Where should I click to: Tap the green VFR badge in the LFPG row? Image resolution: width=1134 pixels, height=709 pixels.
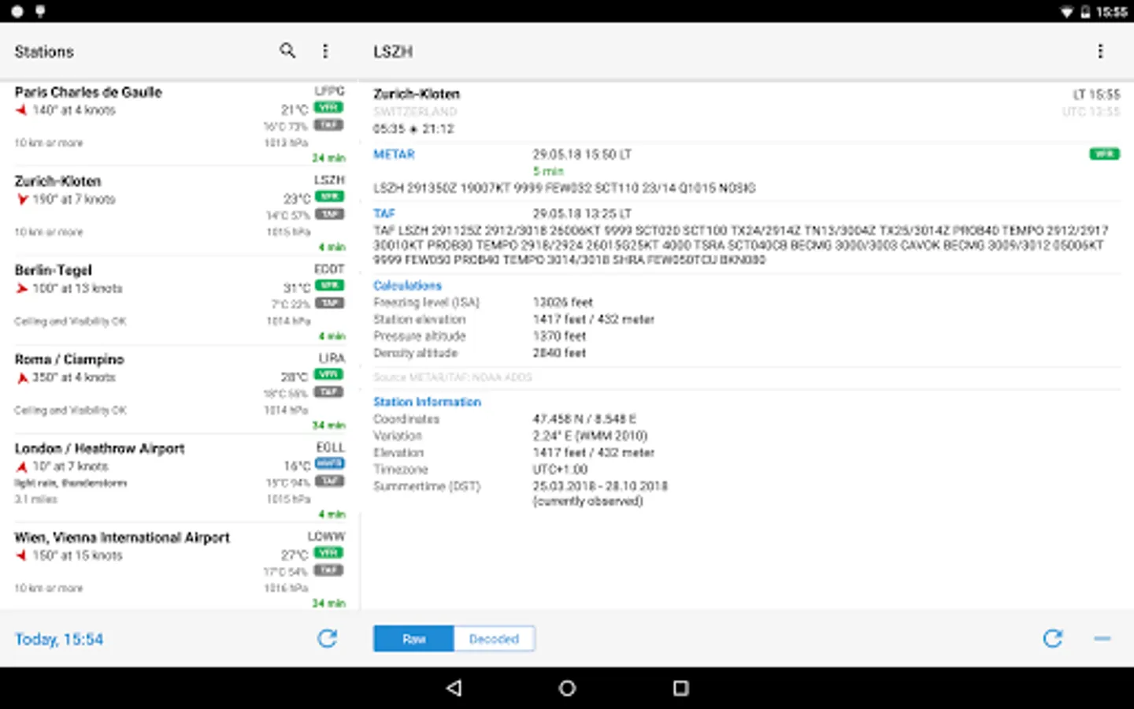(x=328, y=107)
